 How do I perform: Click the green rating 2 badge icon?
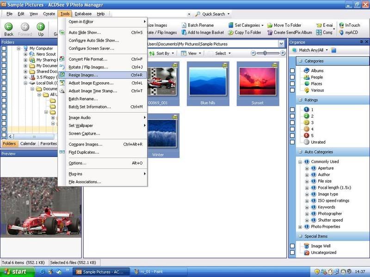(306, 116)
